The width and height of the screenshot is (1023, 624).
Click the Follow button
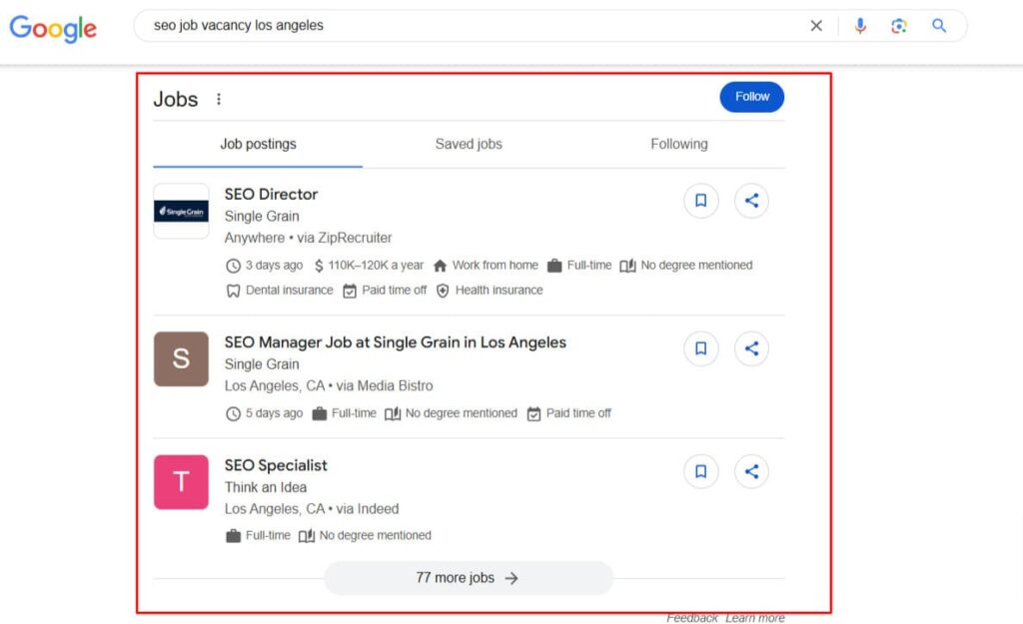[x=751, y=97]
